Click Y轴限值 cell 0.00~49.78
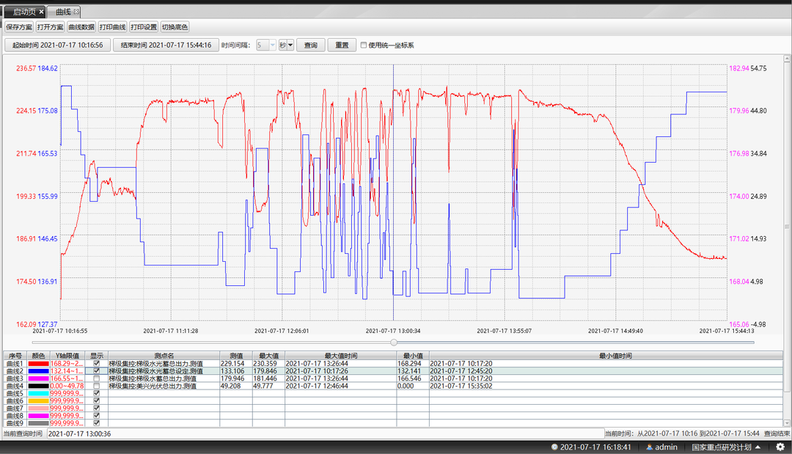Screen dimensions: 792x454 pyautogui.click(x=67, y=386)
